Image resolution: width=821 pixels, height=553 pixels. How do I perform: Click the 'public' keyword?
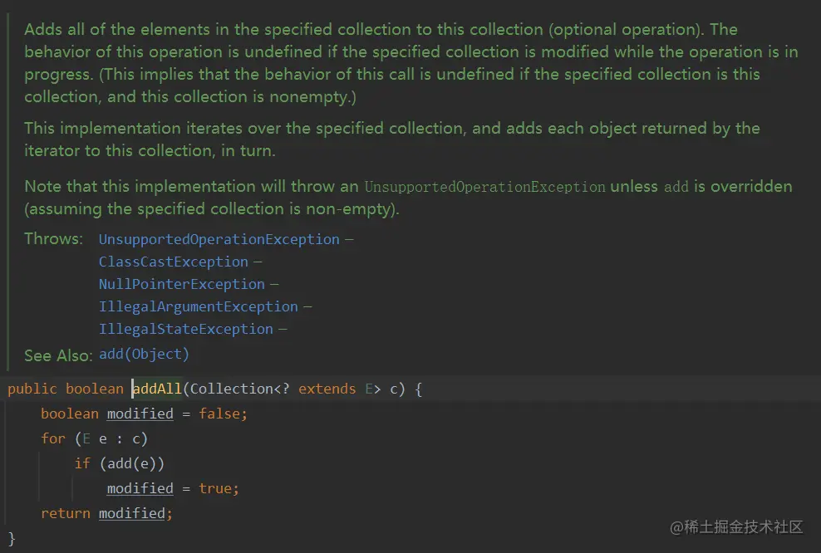[x=32, y=389]
